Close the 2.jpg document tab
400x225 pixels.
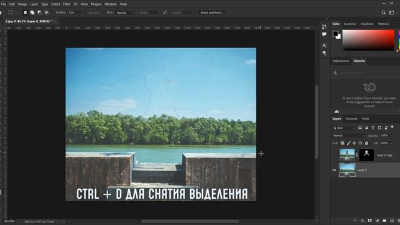tap(55, 21)
